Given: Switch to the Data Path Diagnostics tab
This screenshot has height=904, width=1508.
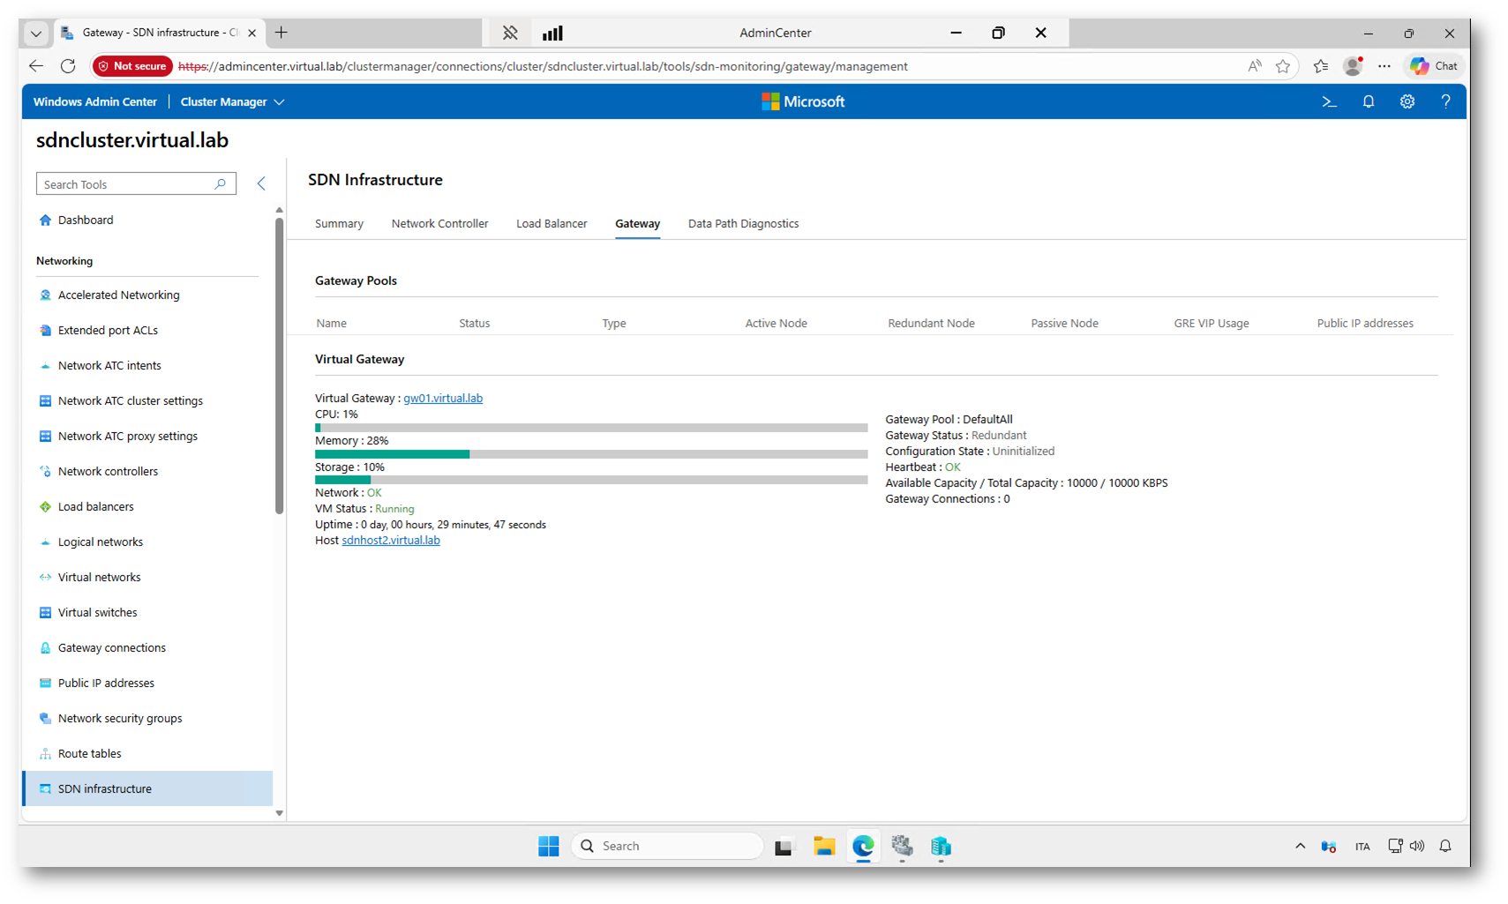Looking at the screenshot, I should click(743, 224).
